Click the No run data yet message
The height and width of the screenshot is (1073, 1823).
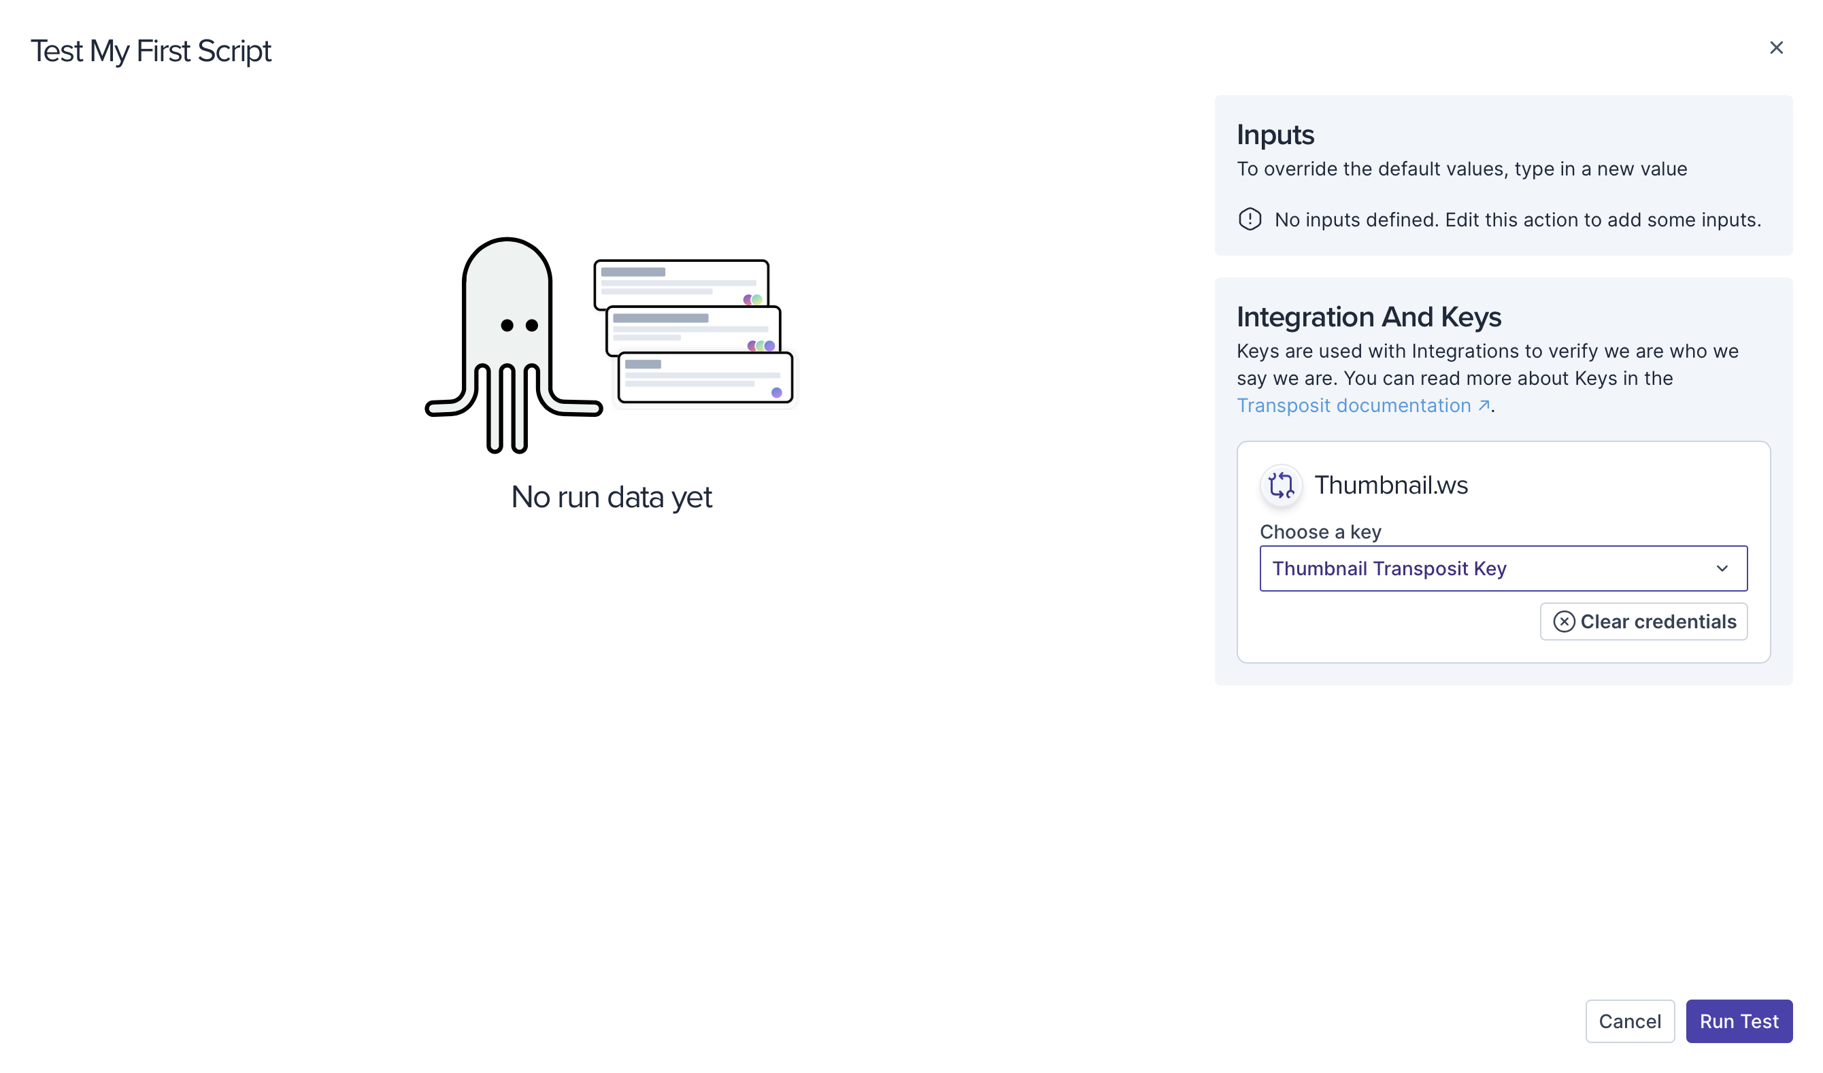[612, 498]
